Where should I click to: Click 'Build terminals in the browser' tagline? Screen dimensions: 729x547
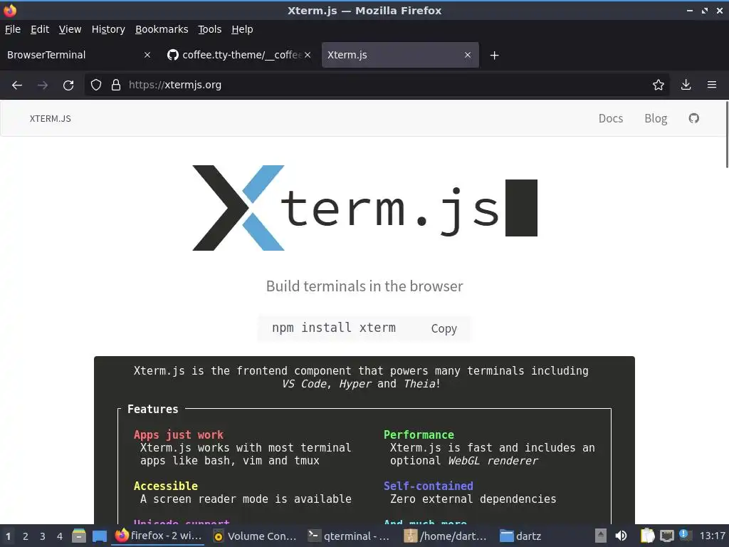[x=364, y=286]
